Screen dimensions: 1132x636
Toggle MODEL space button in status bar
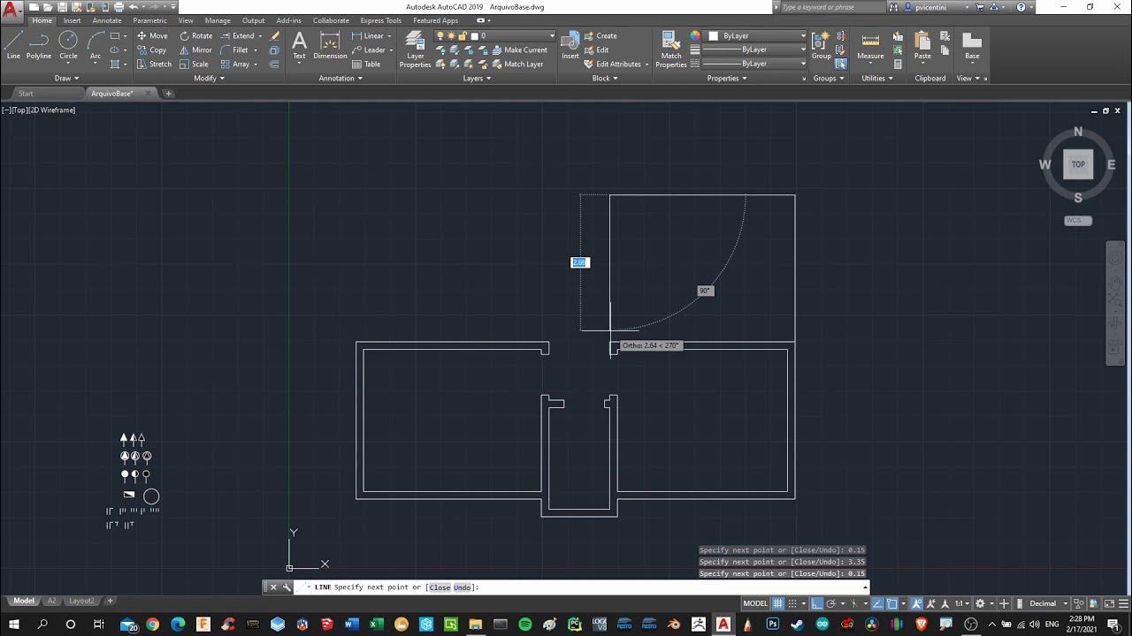(x=755, y=603)
